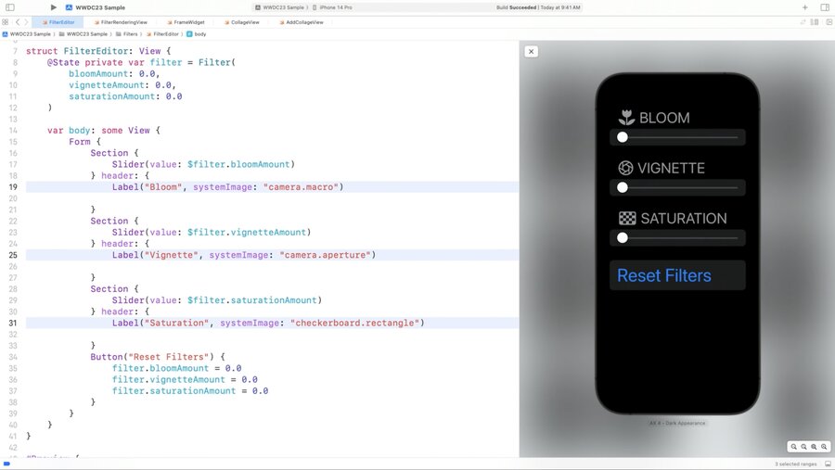Click $filter.vignetteAmount on line 23
Image resolution: width=835 pixels, height=470 pixels.
pyautogui.click(x=247, y=233)
